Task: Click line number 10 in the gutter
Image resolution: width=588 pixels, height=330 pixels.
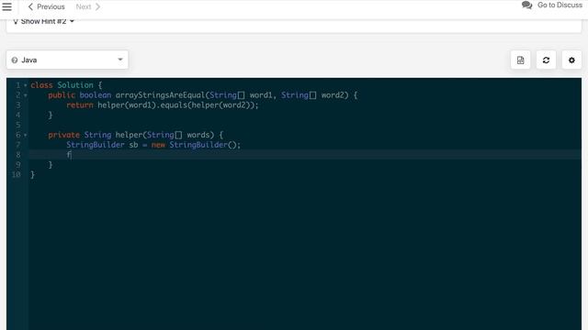Action: (17, 175)
